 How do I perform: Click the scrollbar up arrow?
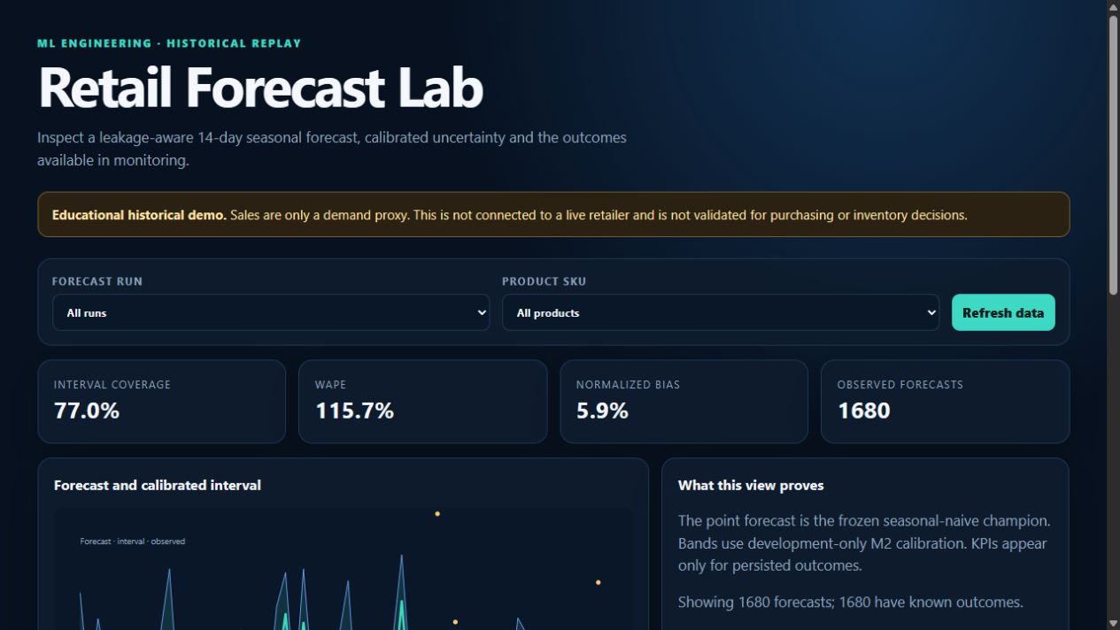1113,7
